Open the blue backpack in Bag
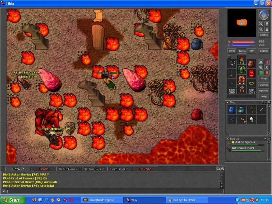The height and width of the screenshot is (204, 272). tap(232, 109)
